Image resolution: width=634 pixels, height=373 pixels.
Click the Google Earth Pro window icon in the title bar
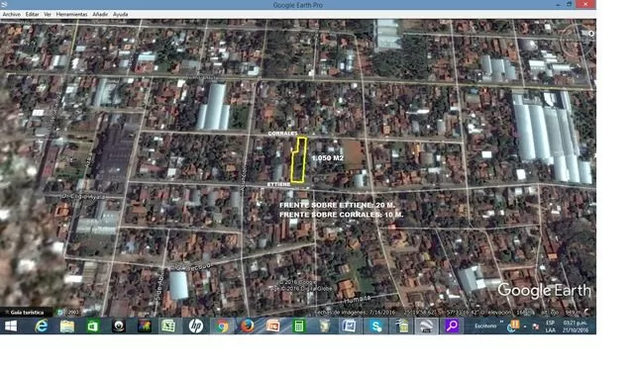4,5
